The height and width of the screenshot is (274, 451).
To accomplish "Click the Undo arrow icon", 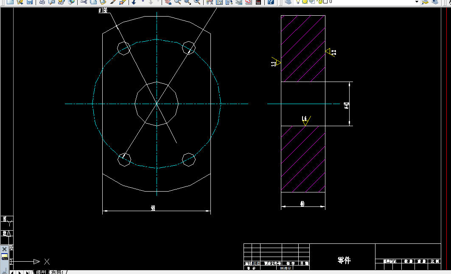I will pyautogui.click(x=134, y=2).
